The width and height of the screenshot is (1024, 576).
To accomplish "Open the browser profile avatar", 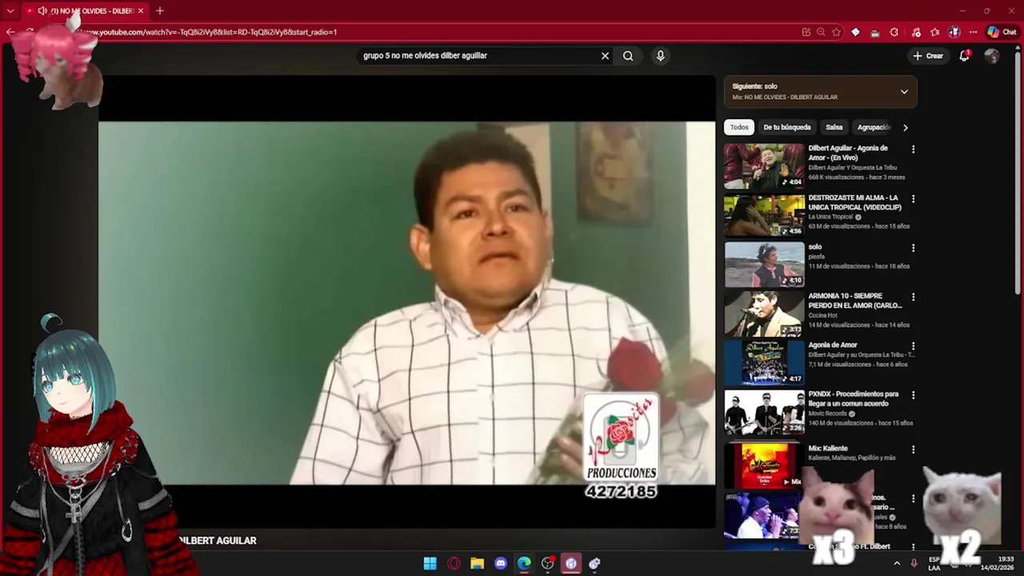I will point(954,32).
